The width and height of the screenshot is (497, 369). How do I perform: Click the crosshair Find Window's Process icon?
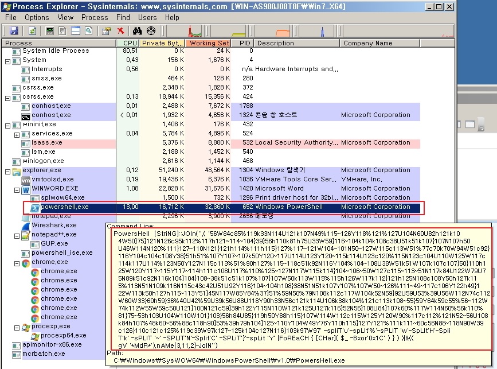(x=151, y=31)
